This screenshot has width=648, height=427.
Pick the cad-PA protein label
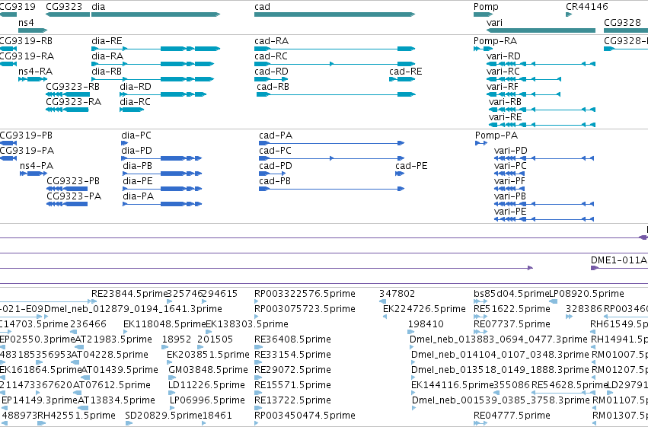pyautogui.click(x=276, y=135)
